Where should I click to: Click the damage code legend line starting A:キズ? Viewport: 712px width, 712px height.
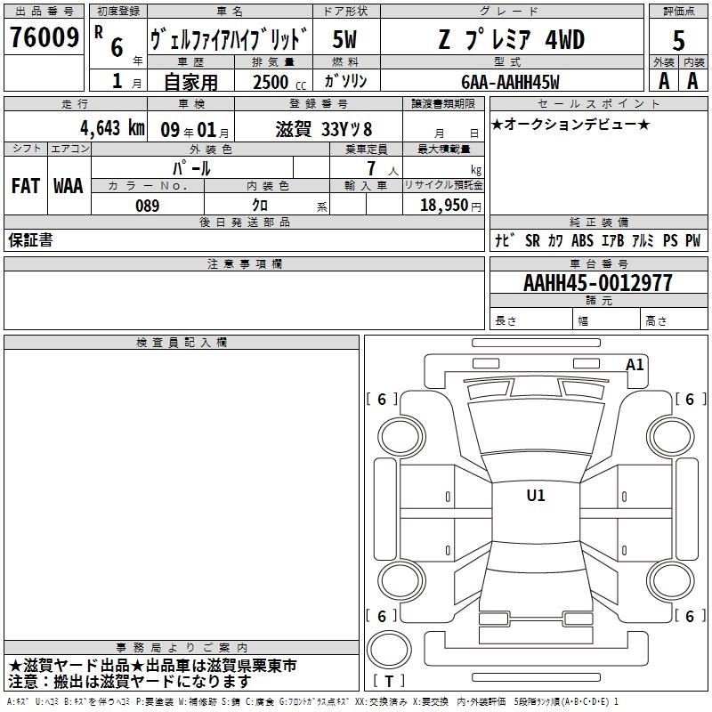312,701
